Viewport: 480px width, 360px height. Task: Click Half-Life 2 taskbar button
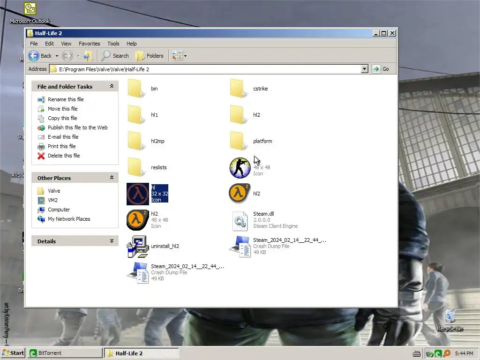pyautogui.click(x=142, y=353)
